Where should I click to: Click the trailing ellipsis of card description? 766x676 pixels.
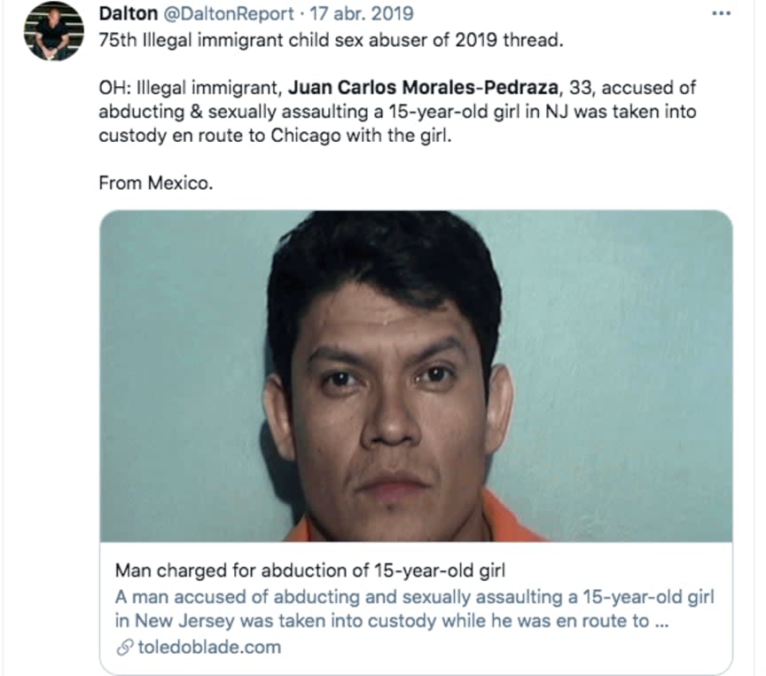tap(660, 622)
